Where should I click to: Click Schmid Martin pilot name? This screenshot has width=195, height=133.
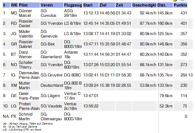(x=25, y=116)
